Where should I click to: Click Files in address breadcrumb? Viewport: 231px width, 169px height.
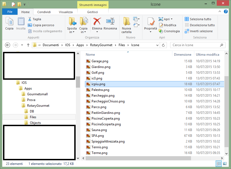tap(122, 45)
